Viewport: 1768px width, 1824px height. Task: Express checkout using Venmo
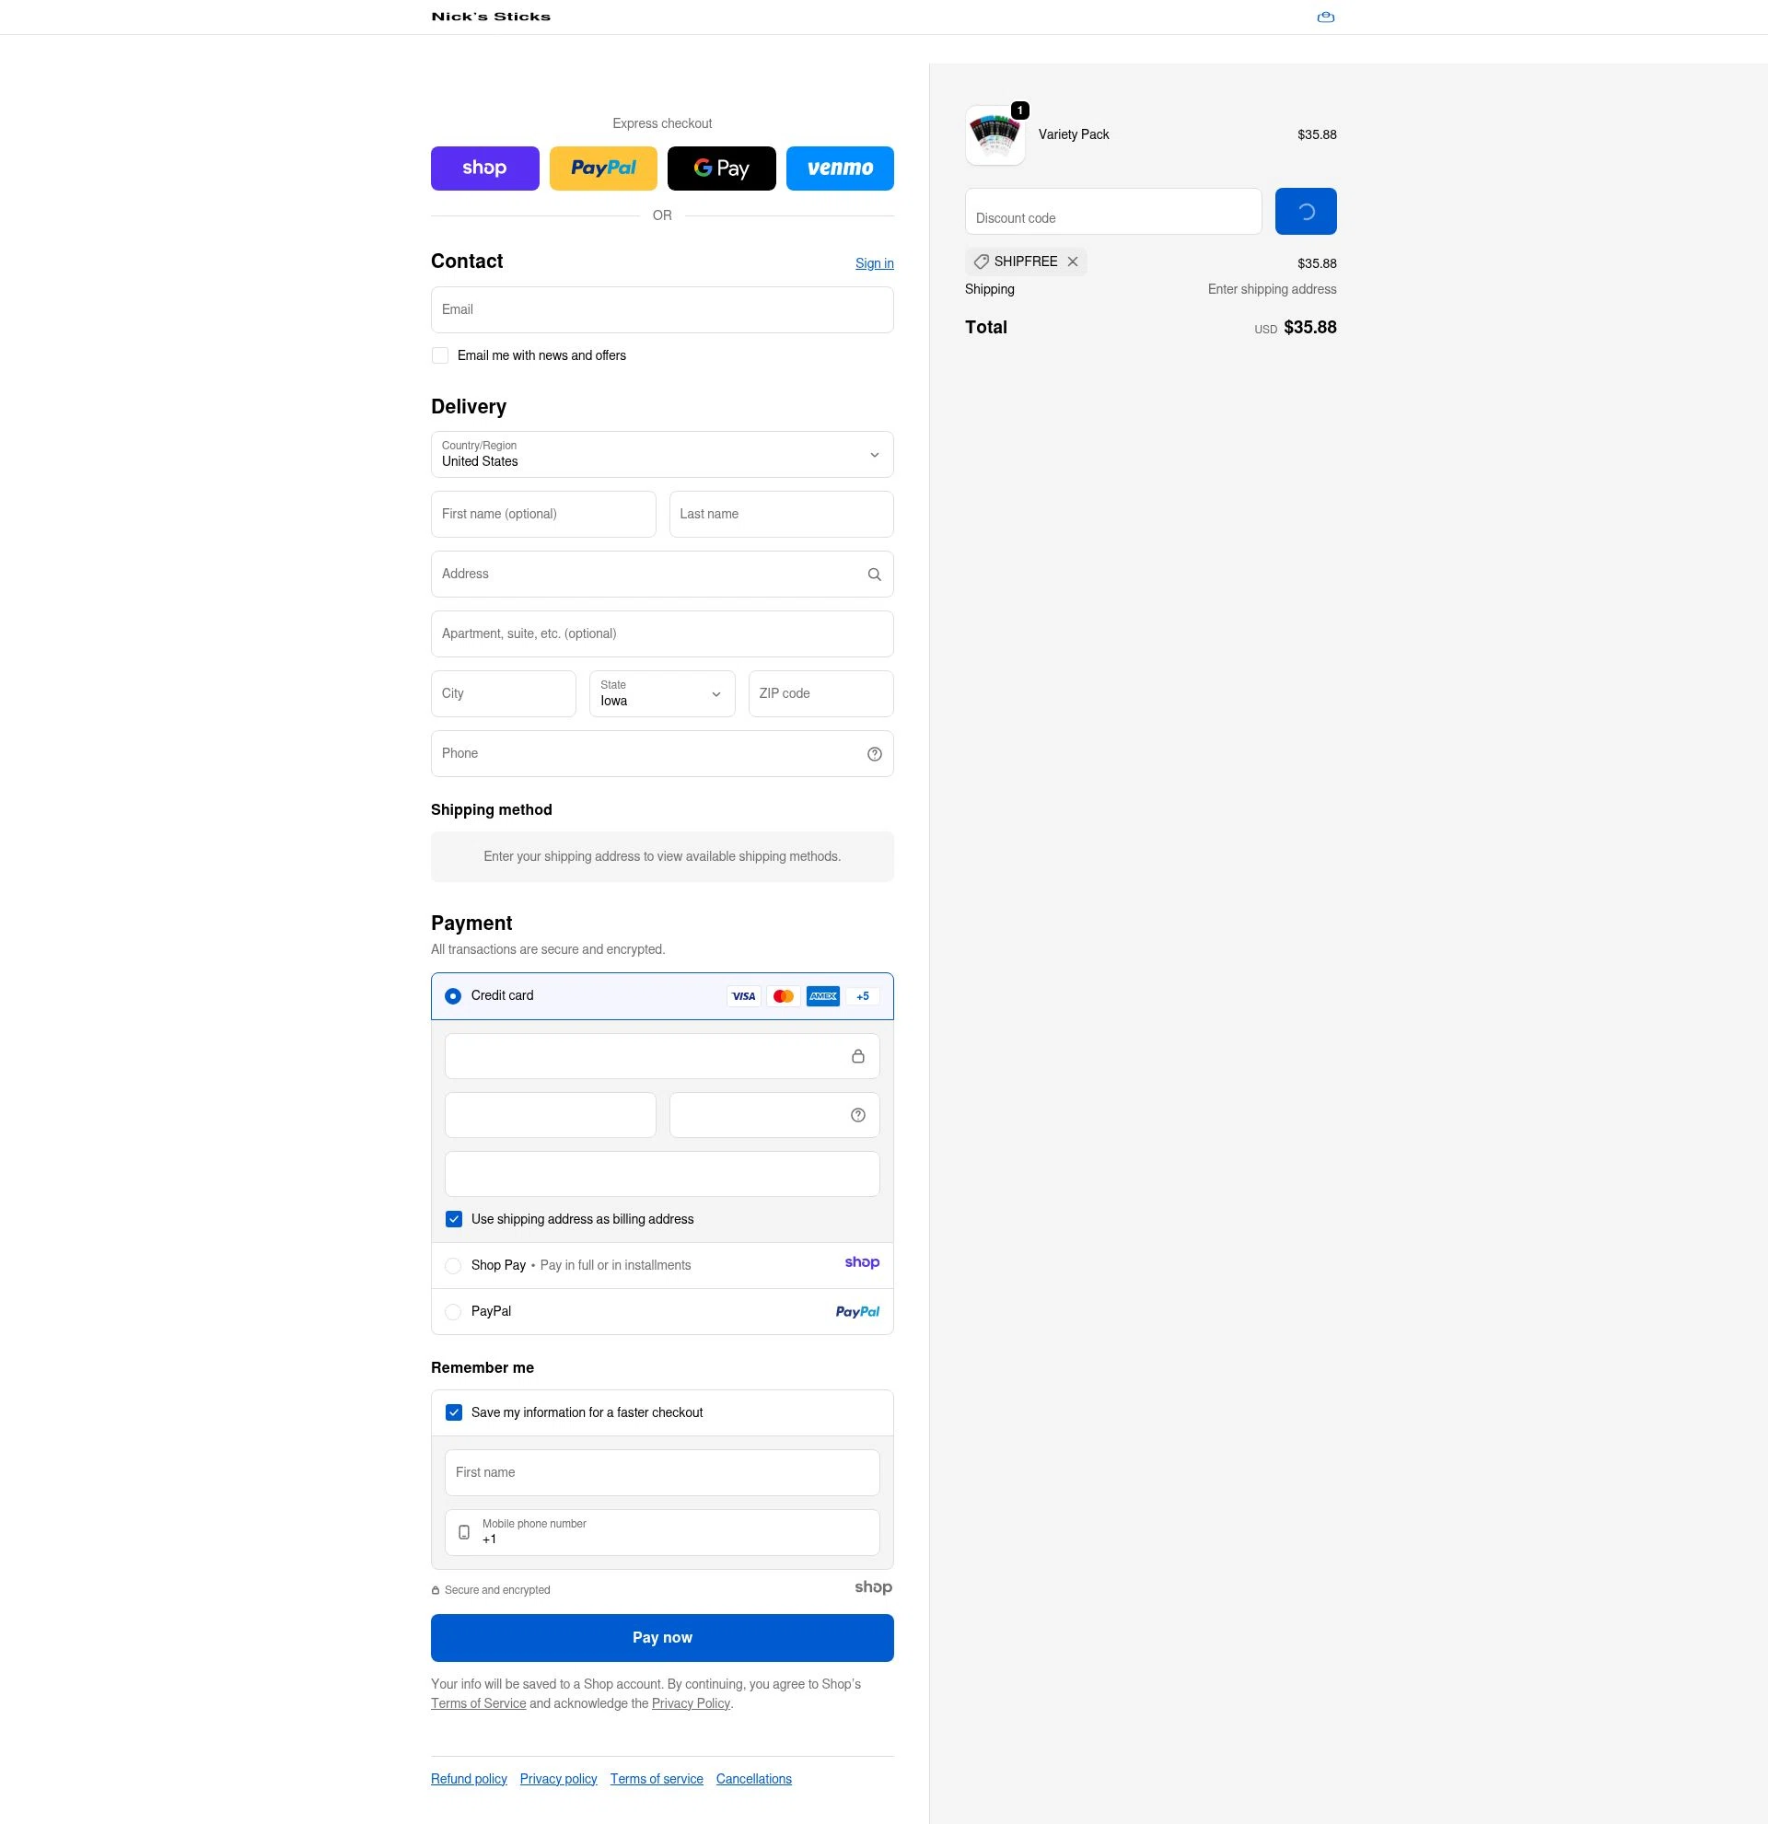(839, 168)
